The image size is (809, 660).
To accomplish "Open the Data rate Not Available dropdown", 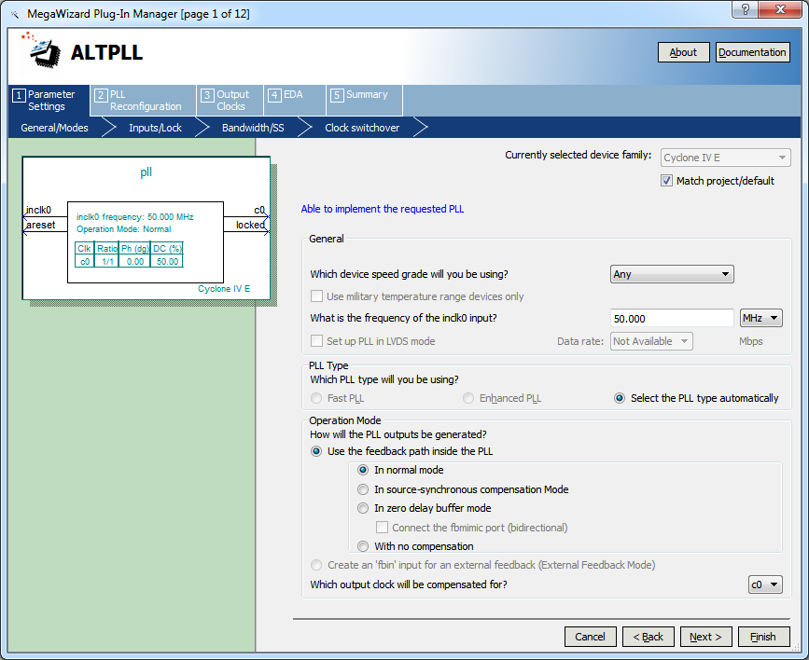I will coord(651,341).
